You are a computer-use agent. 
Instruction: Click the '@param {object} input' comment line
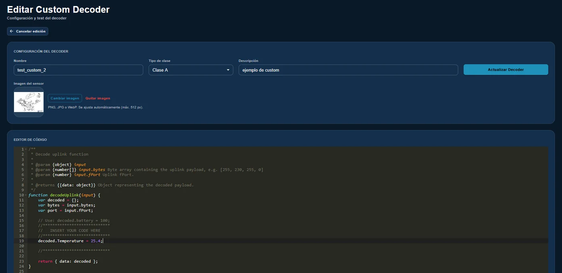[x=58, y=165]
